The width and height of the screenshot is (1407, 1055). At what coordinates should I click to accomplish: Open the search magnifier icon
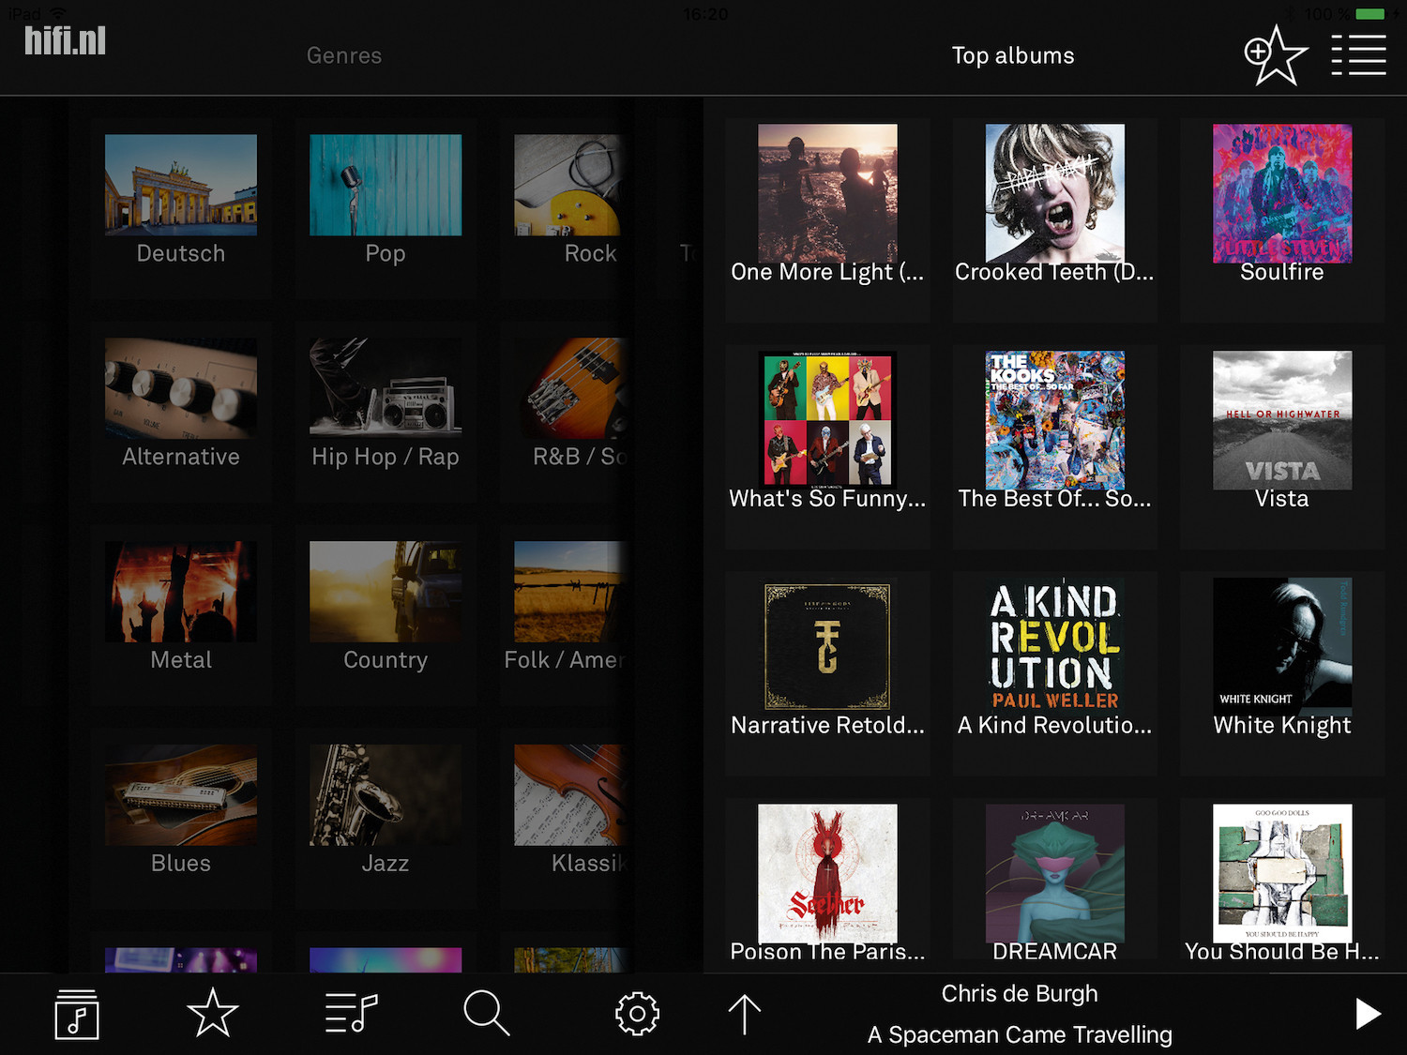pyautogui.click(x=487, y=1014)
